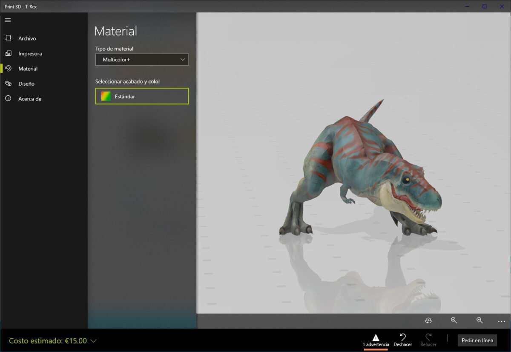Image resolution: width=511 pixels, height=352 pixels.
Task: Click the Material palette icon
Action: coord(8,68)
